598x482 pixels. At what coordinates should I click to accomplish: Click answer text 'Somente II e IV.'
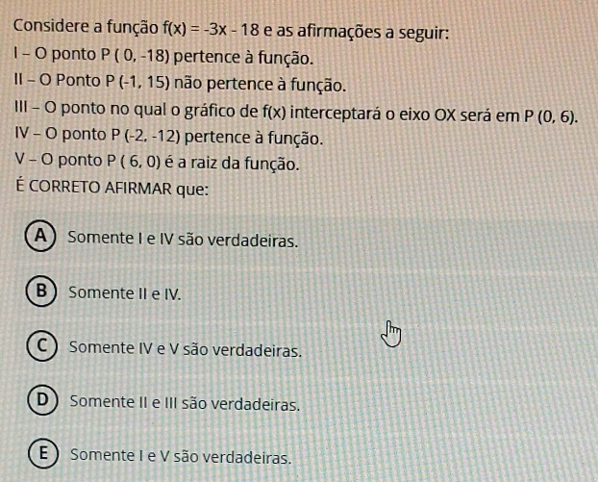[x=125, y=293]
